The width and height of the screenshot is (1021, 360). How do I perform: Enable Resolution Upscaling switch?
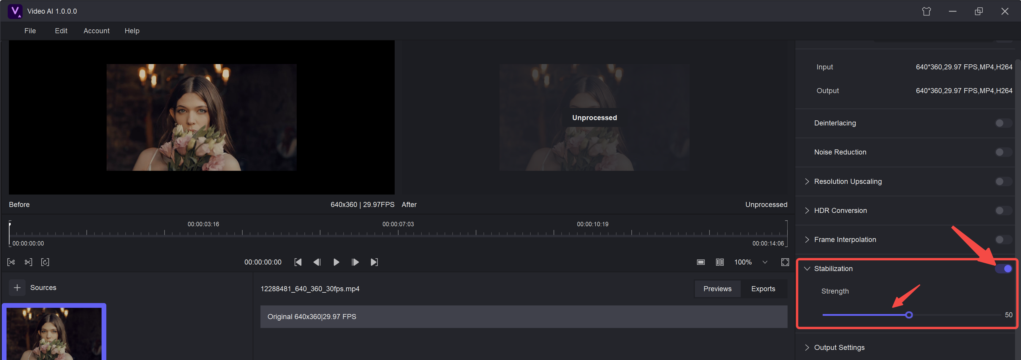1003,181
